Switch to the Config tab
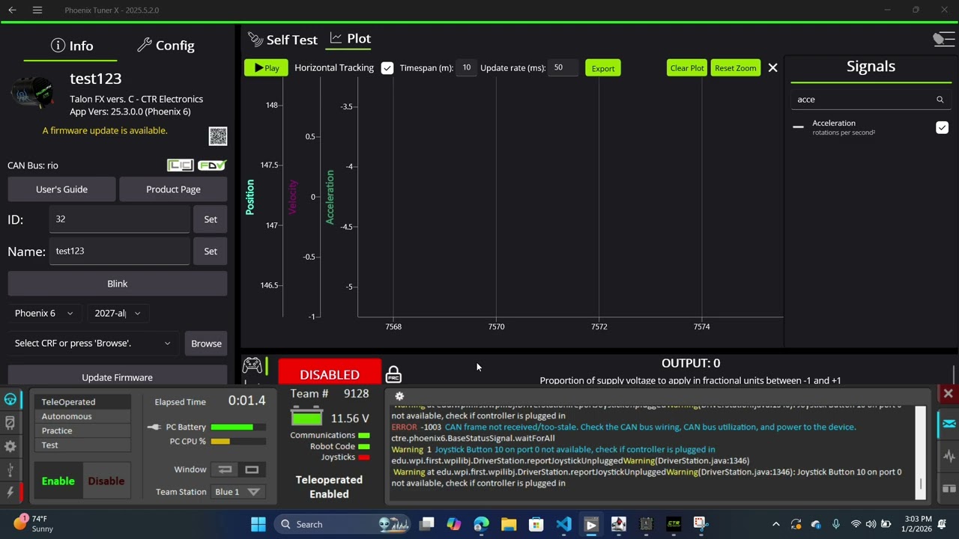The height and width of the screenshot is (539, 959). tap(166, 46)
